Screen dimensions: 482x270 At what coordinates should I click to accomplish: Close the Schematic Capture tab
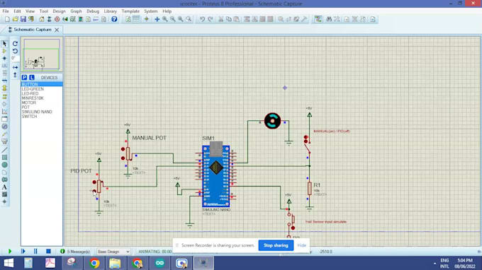57,30
